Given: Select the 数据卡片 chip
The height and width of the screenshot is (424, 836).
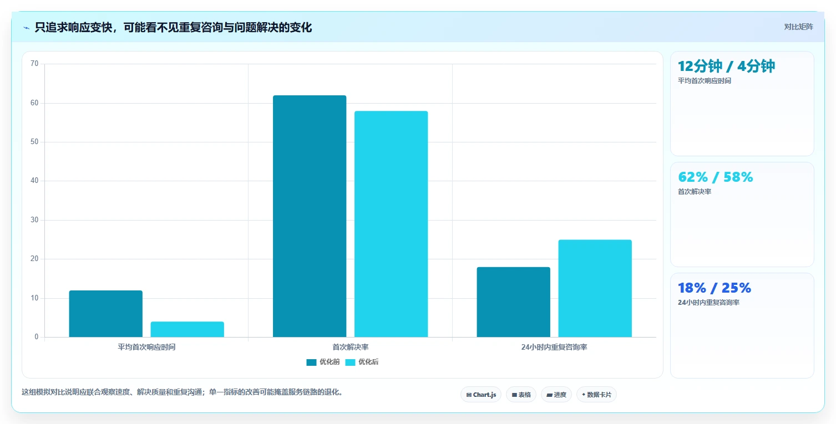Looking at the screenshot, I should click(596, 395).
